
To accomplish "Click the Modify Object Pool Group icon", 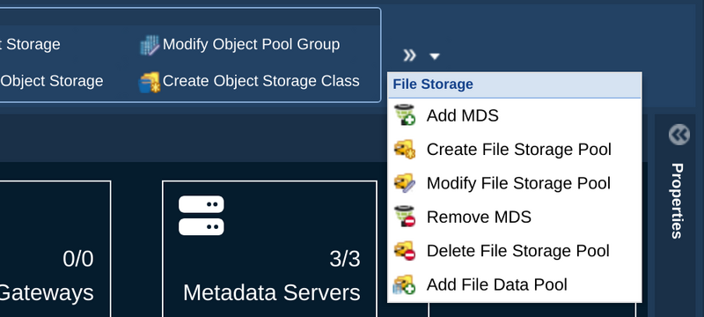I will 150,45.
